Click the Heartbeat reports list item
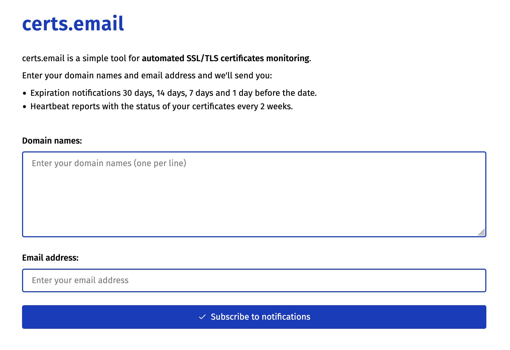Image resolution: width=510 pixels, height=350 pixels. [161, 106]
